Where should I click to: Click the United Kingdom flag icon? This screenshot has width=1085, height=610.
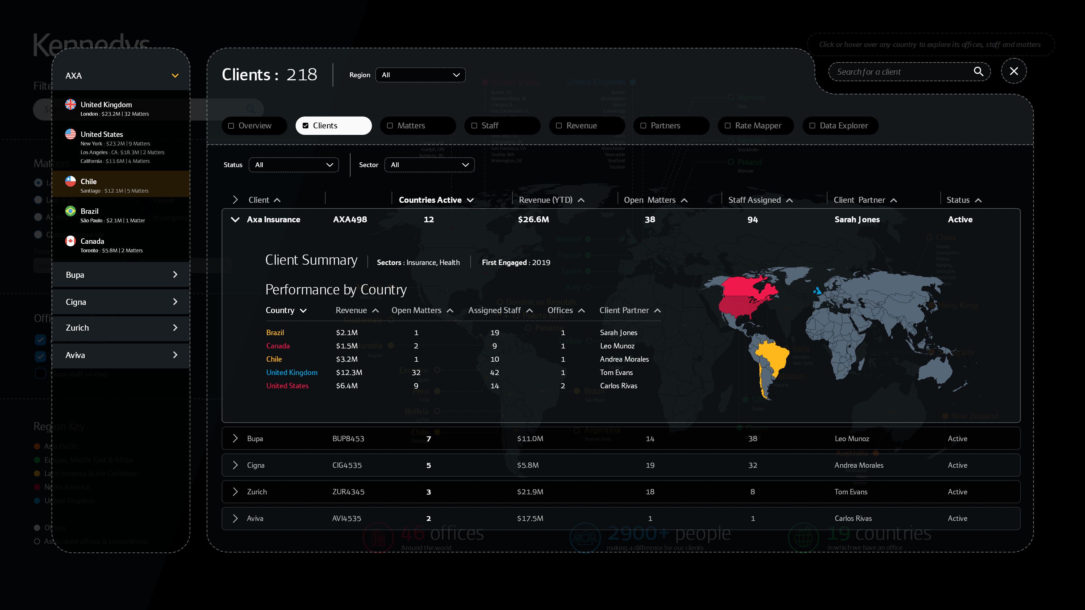coord(70,104)
